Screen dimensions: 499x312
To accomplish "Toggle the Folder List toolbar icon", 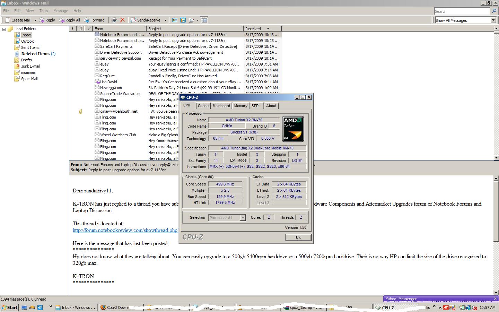I will click(x=204, y=20).
